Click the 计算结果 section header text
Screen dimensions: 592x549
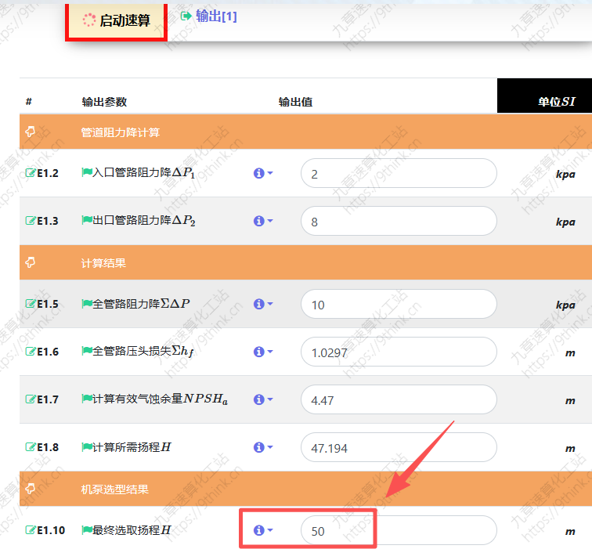coord(103,263)
